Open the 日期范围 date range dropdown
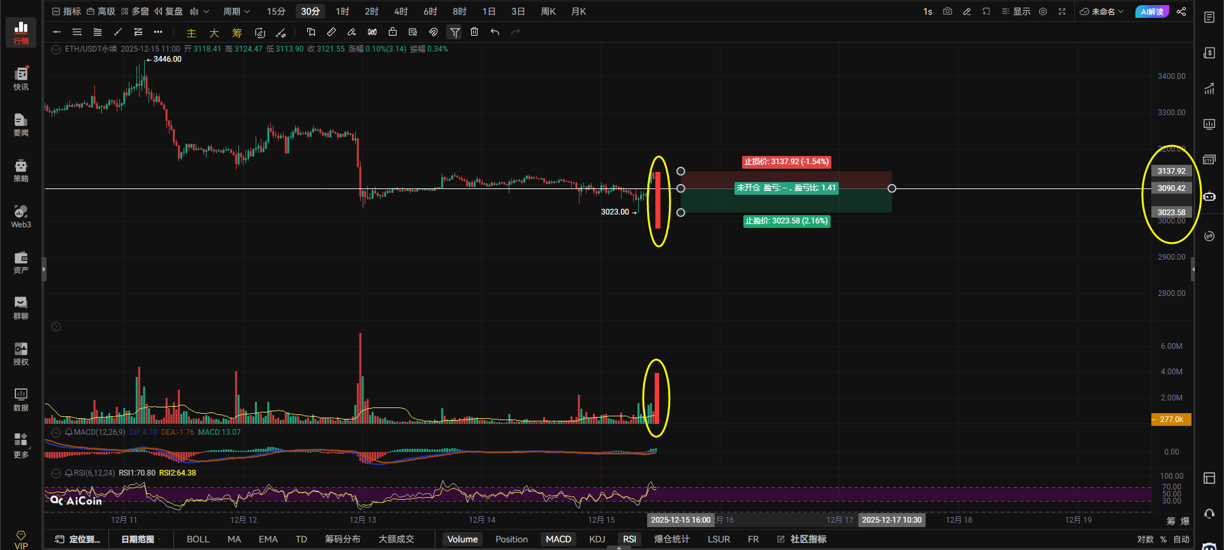1224x550 pixels. point(141,539)
